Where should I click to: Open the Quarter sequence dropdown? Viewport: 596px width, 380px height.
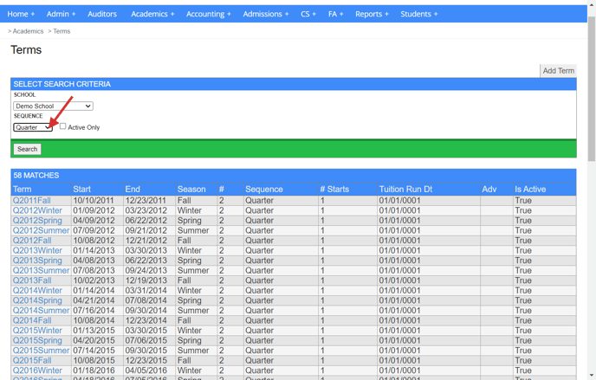tap(33, 127)
